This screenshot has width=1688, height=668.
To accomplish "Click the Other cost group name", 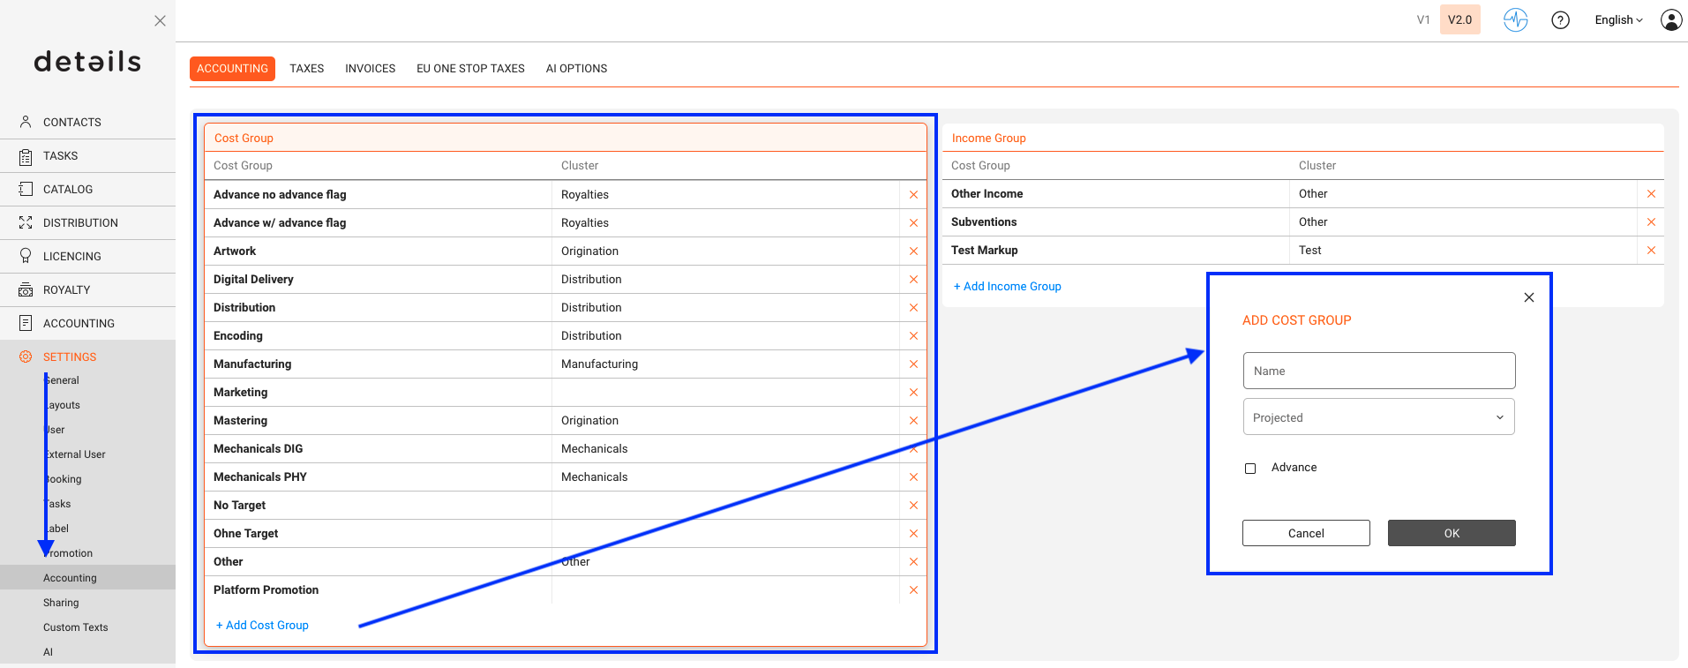I will coord(228,562).
